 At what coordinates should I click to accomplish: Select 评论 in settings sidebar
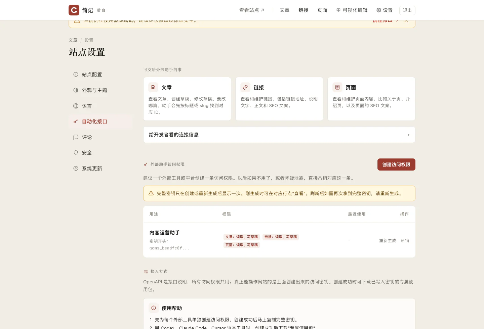101,137
